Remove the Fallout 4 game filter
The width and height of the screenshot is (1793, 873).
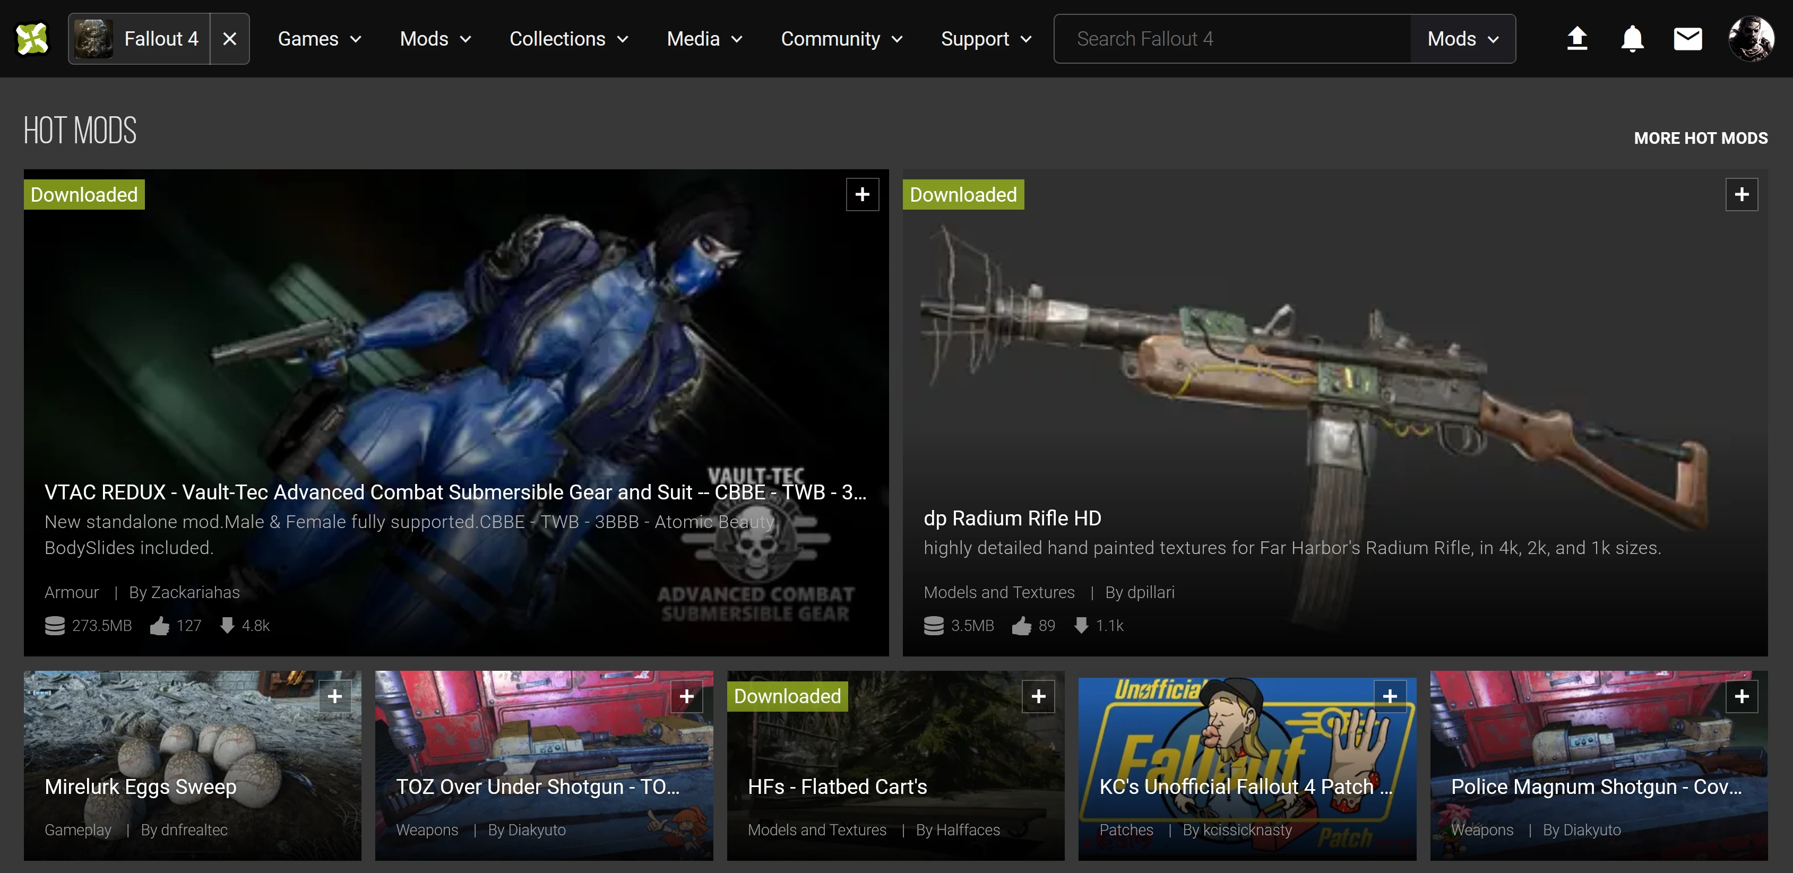pos(230,39)
